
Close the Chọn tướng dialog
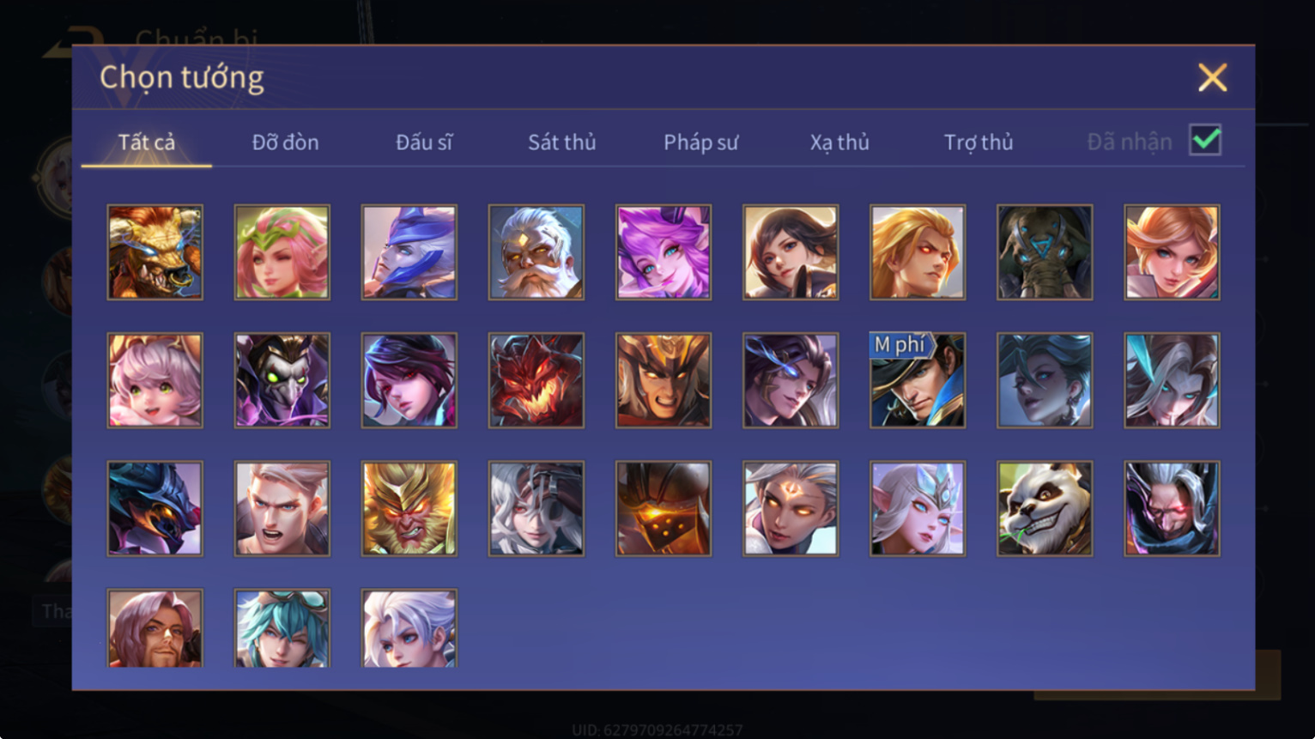tap(1212, 78)
